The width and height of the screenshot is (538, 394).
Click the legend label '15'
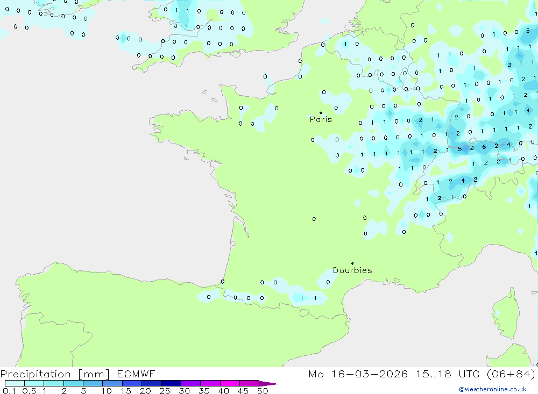coord(125,391)
